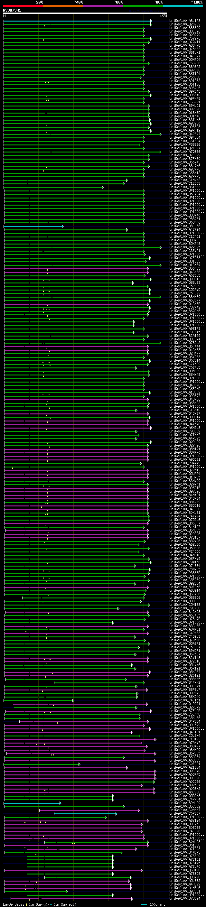Click the UniRef100_A8JJ58 label
This screenshot has height=907, width=206.
pos(185,226)
